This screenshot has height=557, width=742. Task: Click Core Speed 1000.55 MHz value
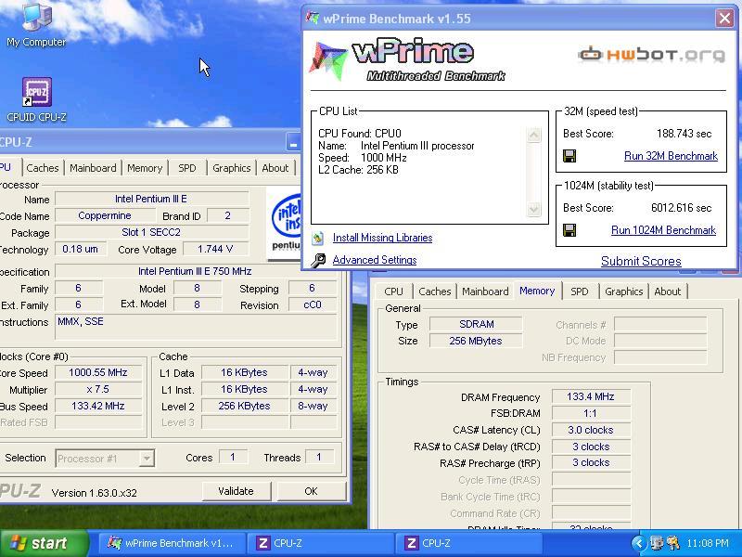point(98,373)
